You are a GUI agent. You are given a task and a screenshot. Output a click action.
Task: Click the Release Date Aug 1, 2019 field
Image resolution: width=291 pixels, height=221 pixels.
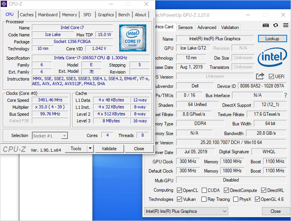tap(191, 67)
